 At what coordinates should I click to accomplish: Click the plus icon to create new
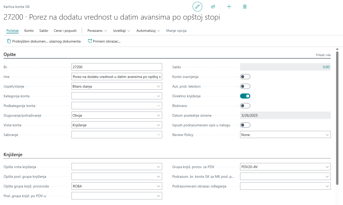(x=229, y=7)
